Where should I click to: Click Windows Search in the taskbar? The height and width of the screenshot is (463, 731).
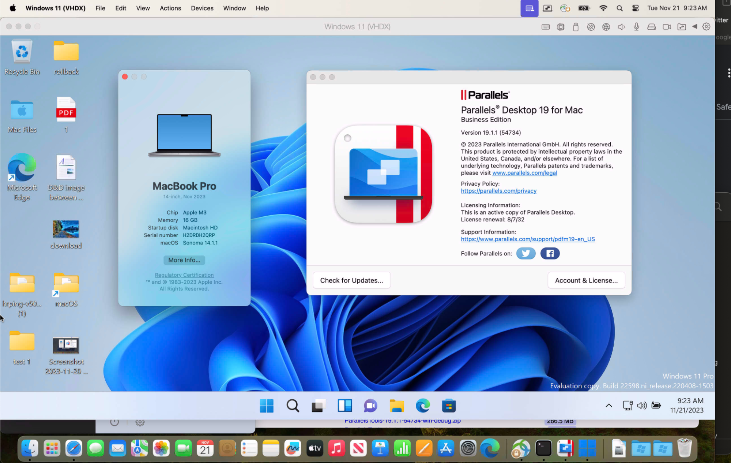tap(293, 406)
